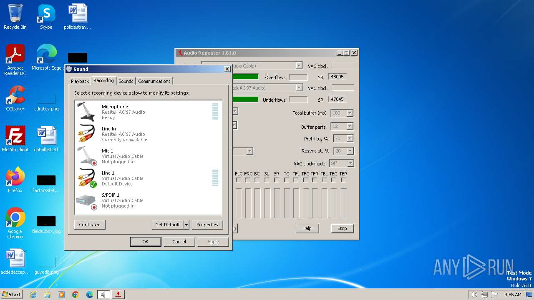Open Chrome from the taskbar
Image resolution: width=534 pixels, height=300 pixels.
76,295
